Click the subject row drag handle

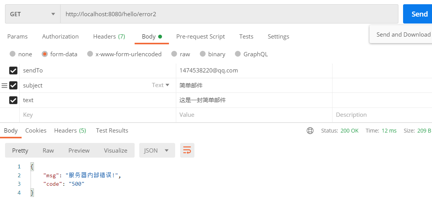tap(4, 86)
